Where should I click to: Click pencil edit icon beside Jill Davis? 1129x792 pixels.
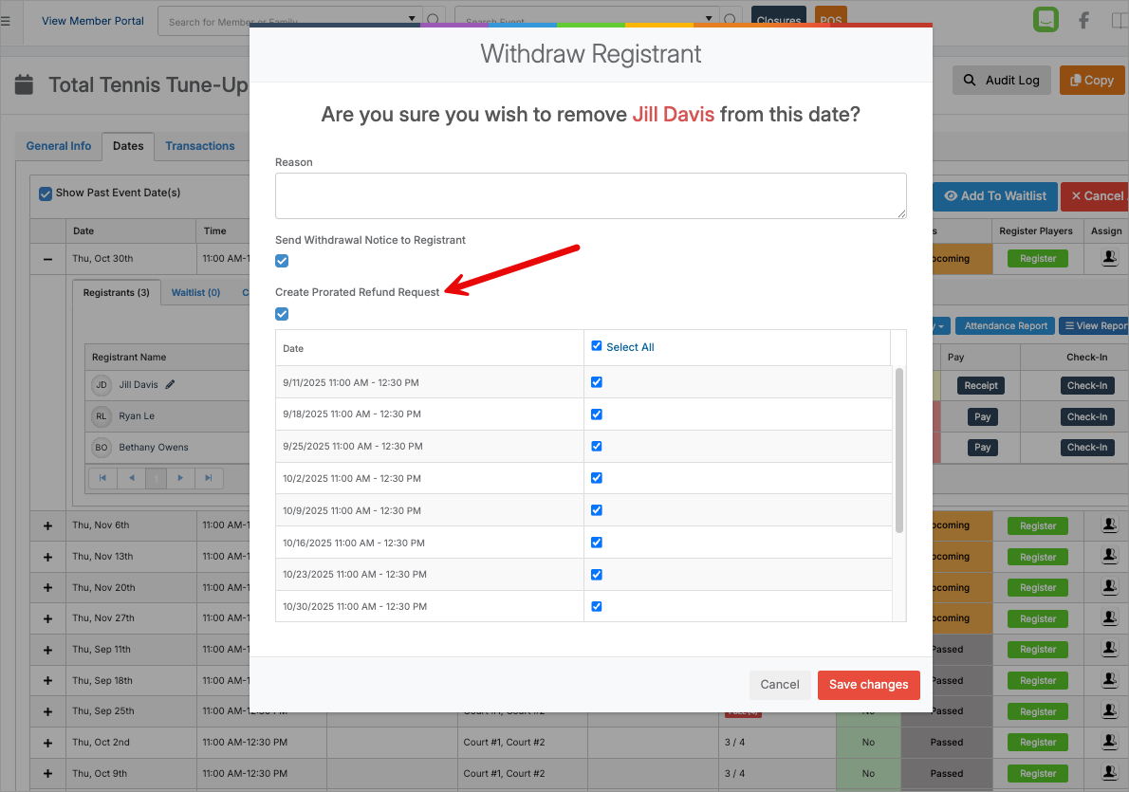coord(171,385)
